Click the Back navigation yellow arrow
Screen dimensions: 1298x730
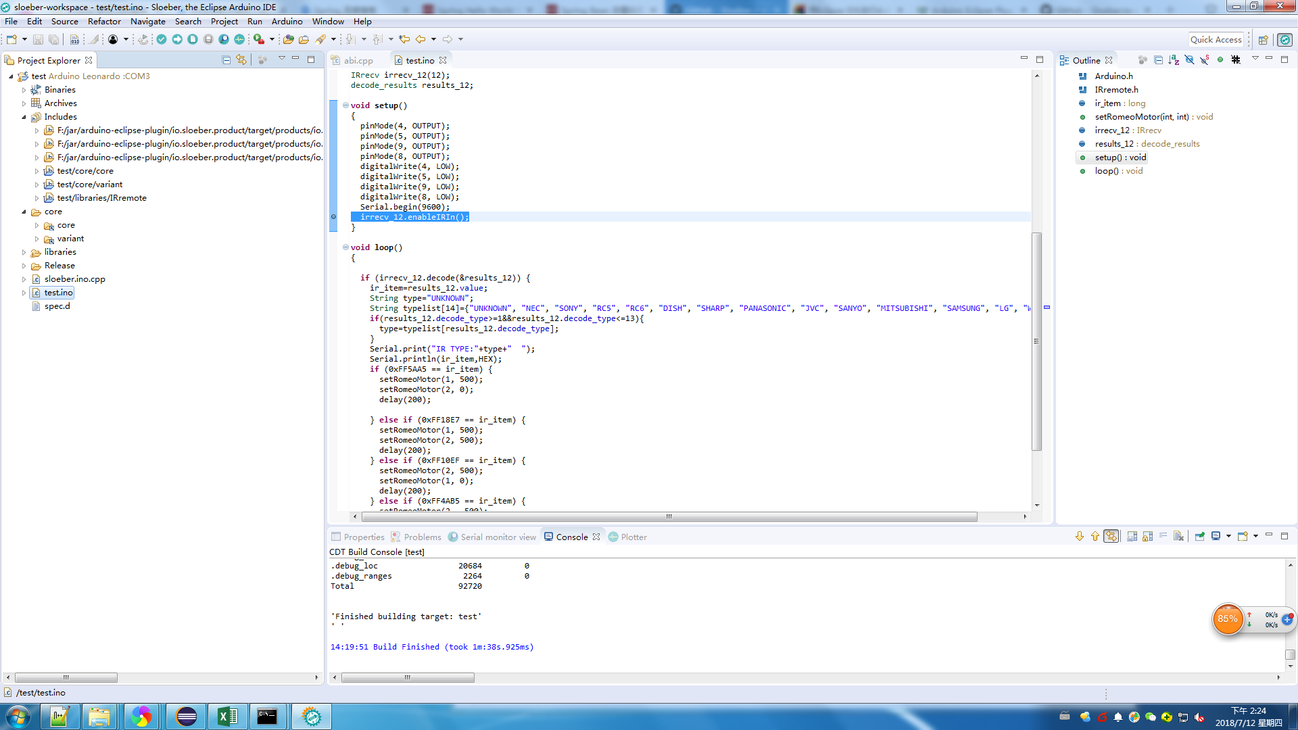[420, 39]
